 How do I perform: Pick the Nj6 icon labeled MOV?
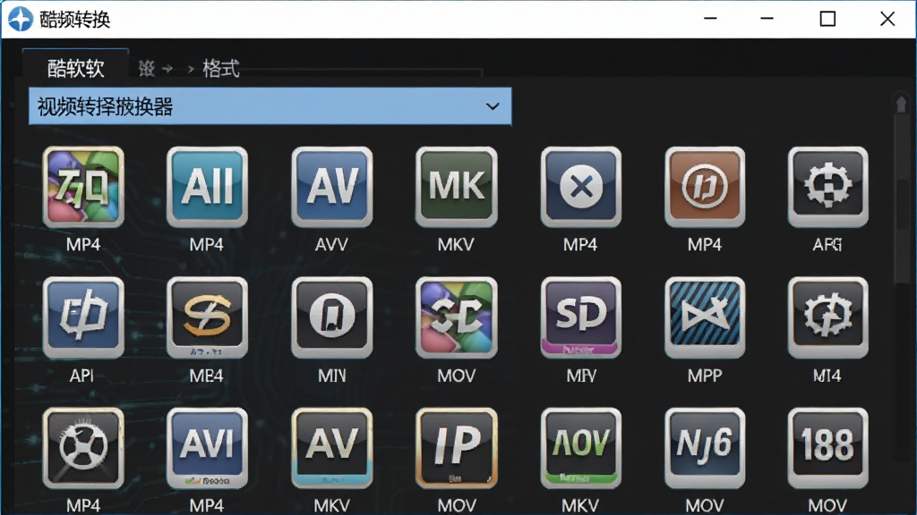tap(705, 448)
